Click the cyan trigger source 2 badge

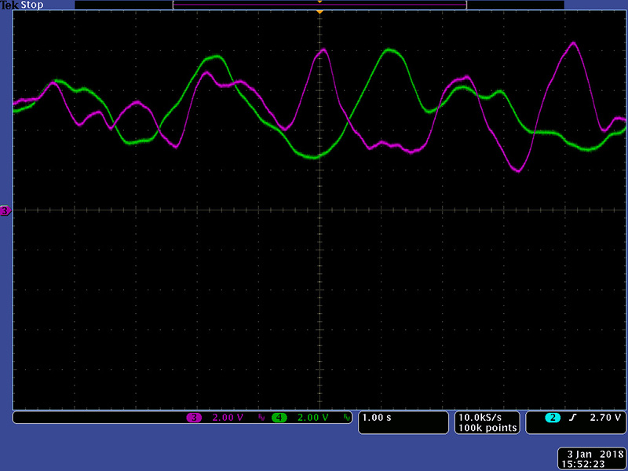click(x=553, y=418)
